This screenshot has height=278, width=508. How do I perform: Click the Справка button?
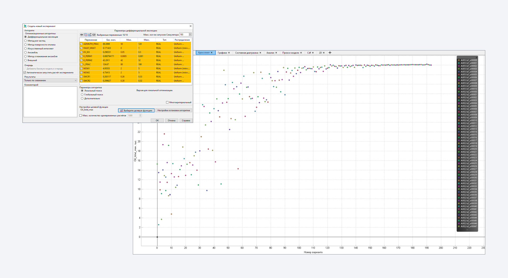point(186,121)
